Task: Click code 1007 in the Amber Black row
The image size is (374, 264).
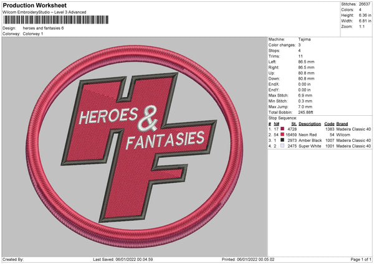Action: coord(330,140)
